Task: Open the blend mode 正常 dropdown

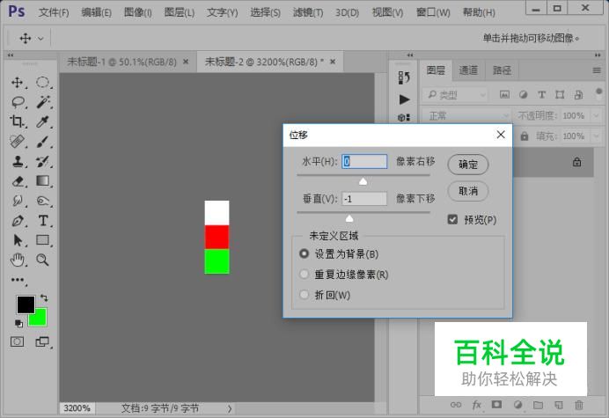Action: 468,115
